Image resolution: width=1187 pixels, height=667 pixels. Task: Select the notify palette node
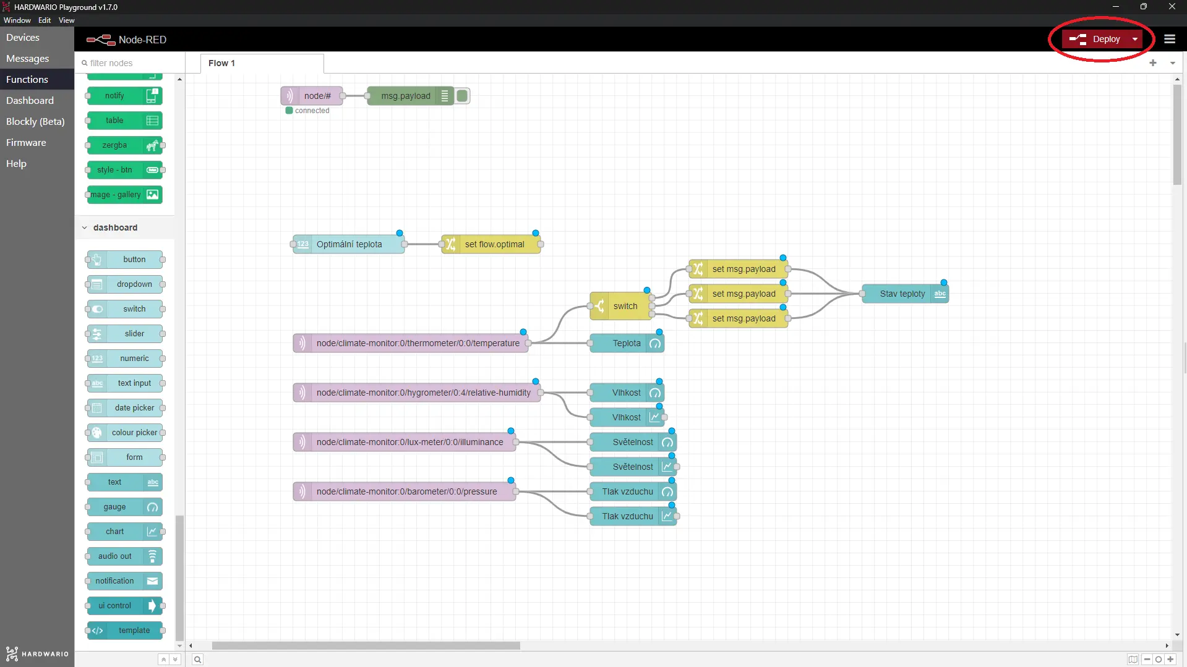pyautogui.click(x=125, y=96)
